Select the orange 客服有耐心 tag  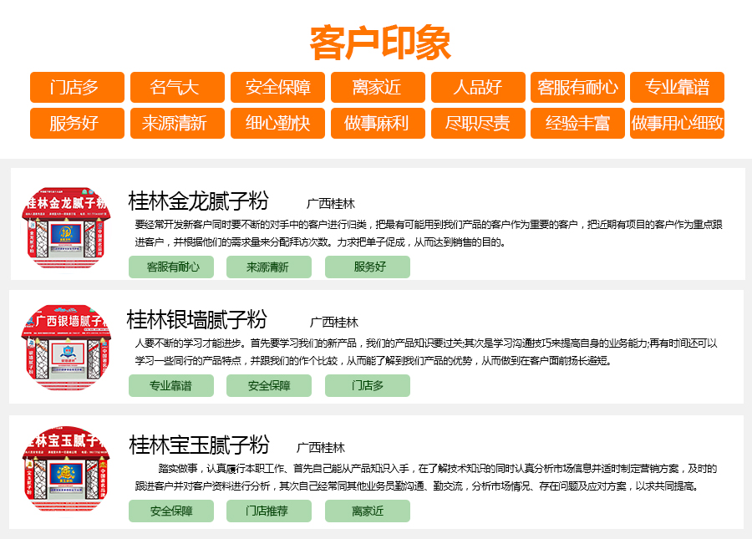577,87
